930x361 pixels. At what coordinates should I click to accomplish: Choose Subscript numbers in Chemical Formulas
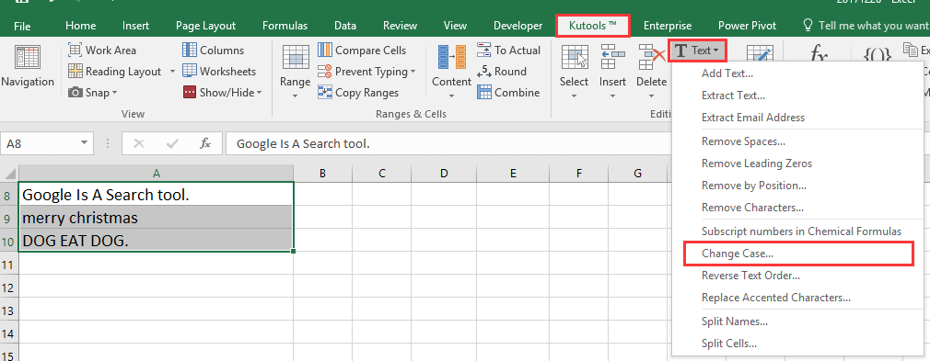coord(797,231)
